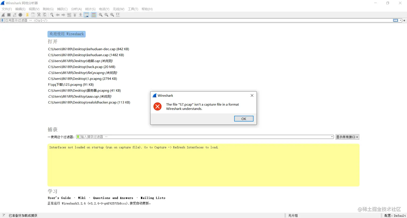Image resolution: width=407 pixels, height=218 pixels.
Task: Click OK in the Wireshark error dialog
Action: click(244, 119)
